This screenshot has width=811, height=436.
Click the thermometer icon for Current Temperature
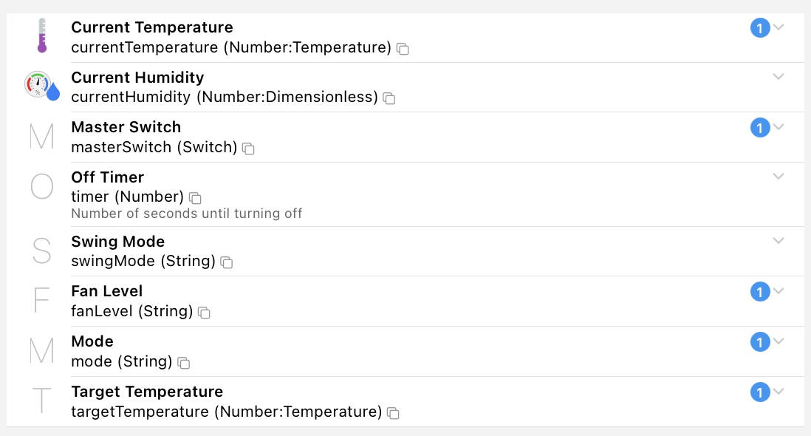pyautogui.click(x=41, y=36)
